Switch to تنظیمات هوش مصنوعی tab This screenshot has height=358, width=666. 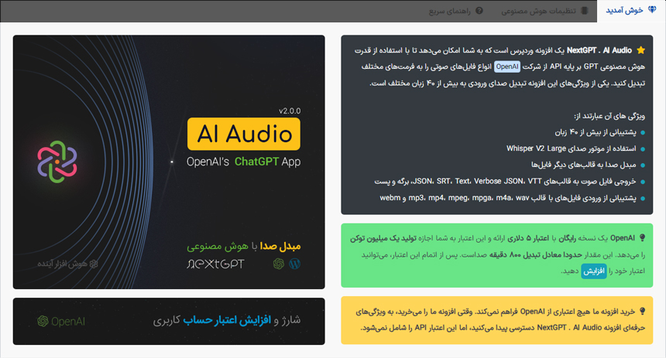tap(544, 11)
